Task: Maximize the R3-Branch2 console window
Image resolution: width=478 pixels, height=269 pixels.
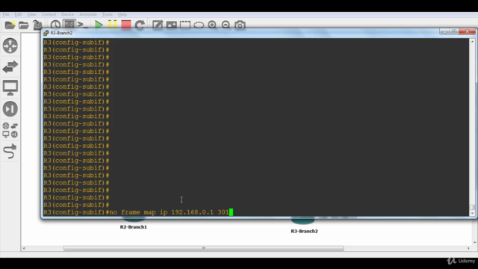Action: (454, 31)
